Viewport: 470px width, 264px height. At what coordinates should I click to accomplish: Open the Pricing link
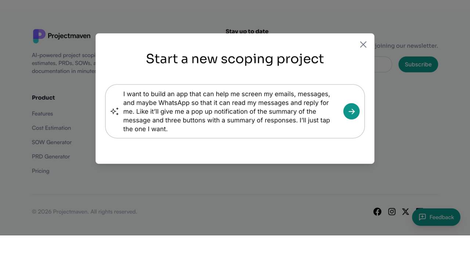click(40, 171)
